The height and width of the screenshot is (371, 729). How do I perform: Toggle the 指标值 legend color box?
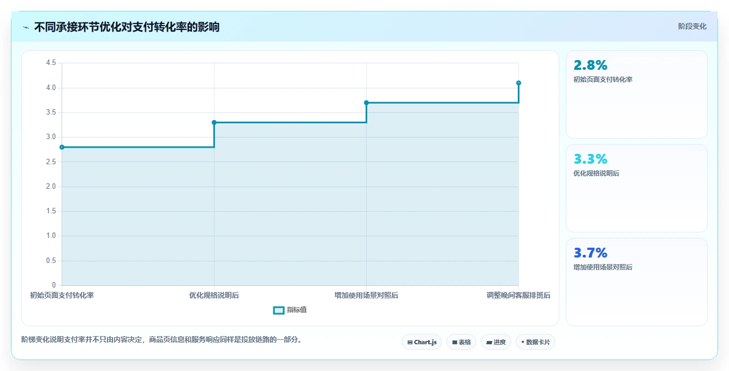(x=278, y=310)
